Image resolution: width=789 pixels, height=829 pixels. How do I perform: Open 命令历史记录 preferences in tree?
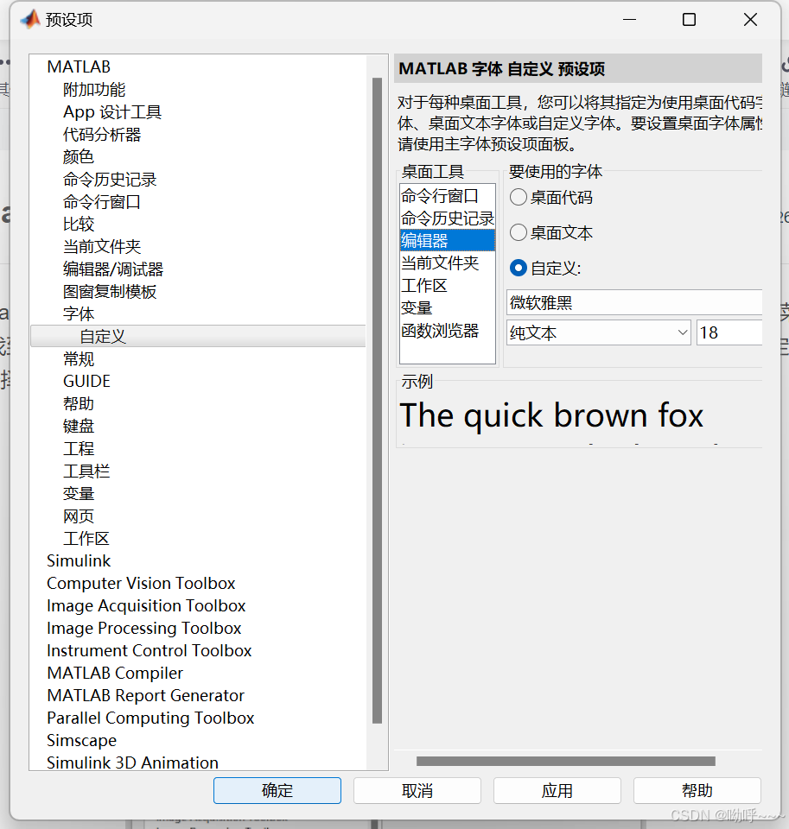tap(110, 180)
